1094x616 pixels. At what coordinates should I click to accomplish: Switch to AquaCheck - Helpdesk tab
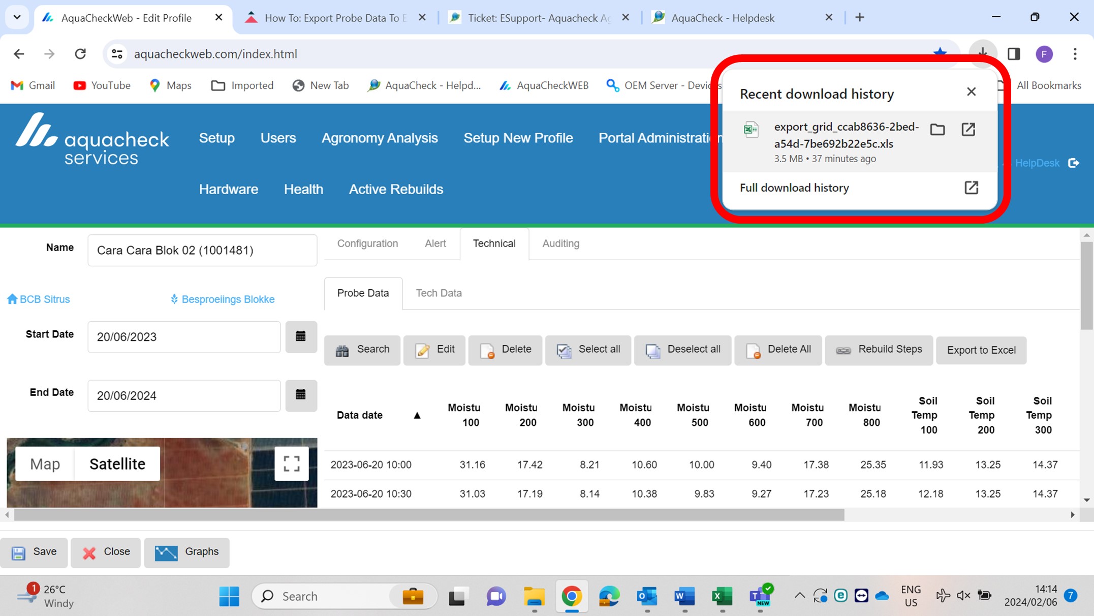[x=742, y=18]
